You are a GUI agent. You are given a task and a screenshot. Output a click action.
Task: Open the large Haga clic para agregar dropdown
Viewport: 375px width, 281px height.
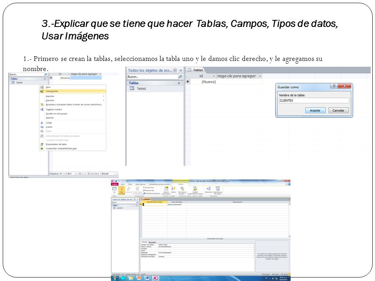[260, 76]
